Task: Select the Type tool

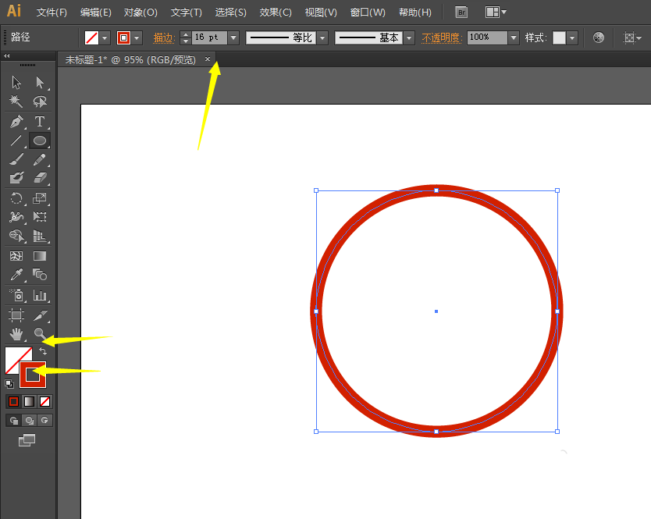Action: click(x=40, y=122)
